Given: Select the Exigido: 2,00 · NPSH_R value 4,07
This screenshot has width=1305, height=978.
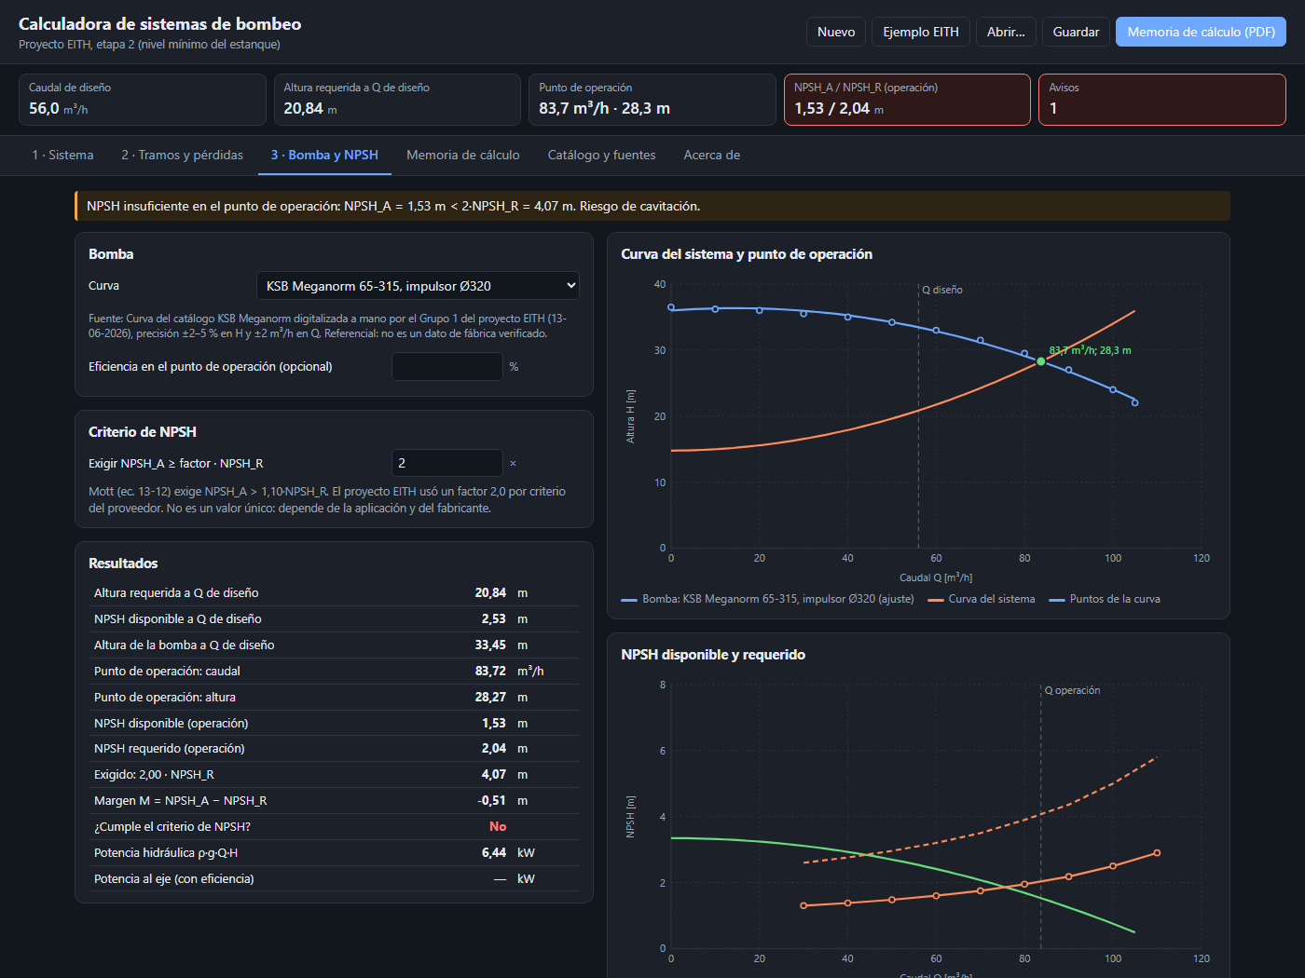Looking at the screenshot, I should [494, 774].
